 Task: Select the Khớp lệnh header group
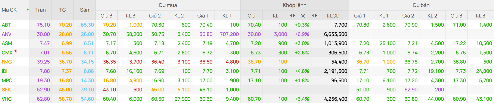294,5
